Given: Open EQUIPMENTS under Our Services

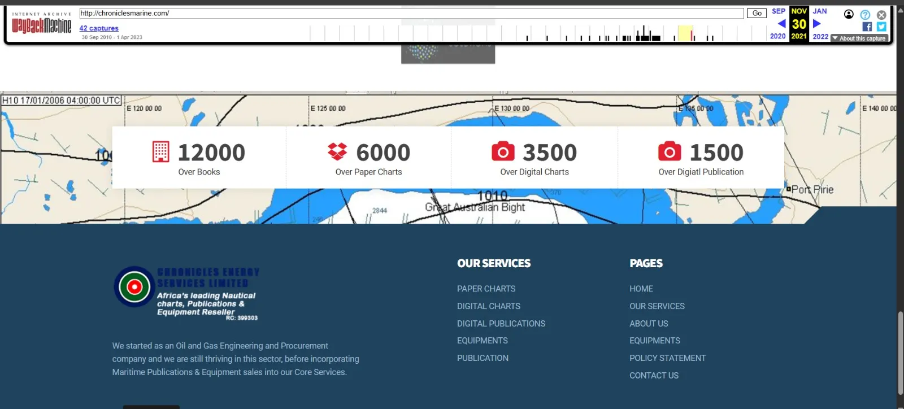Looking at the screenshot, I should [x=483, y=341].
